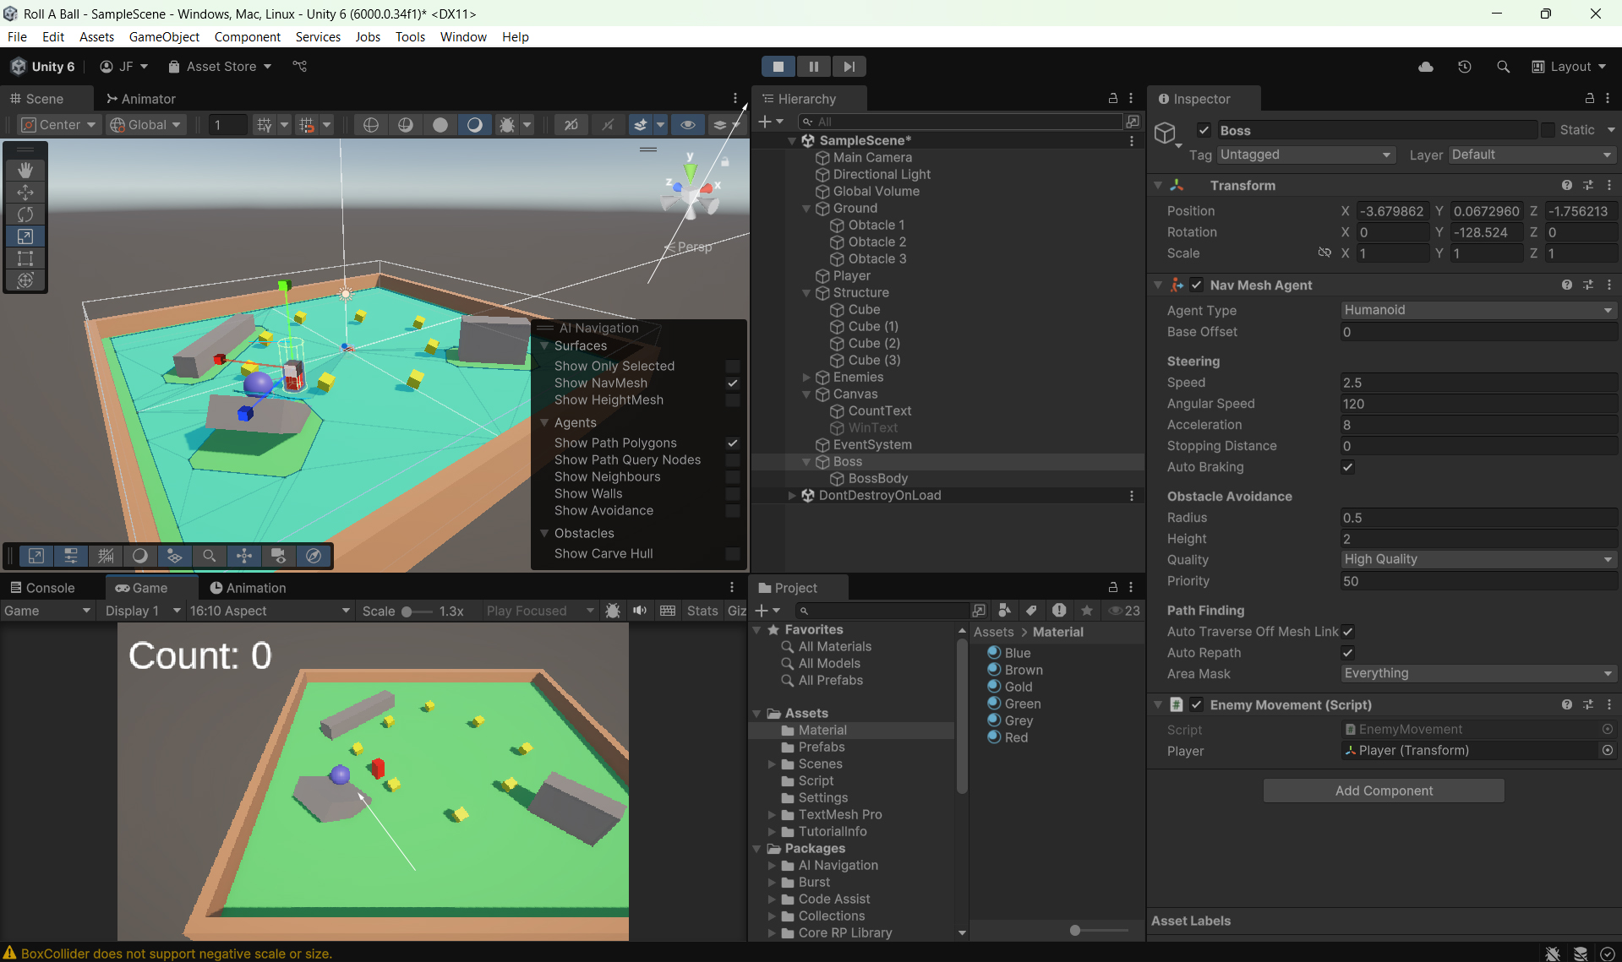
Task: Adjust the Game view Scale slider
Action: [407, 611]
